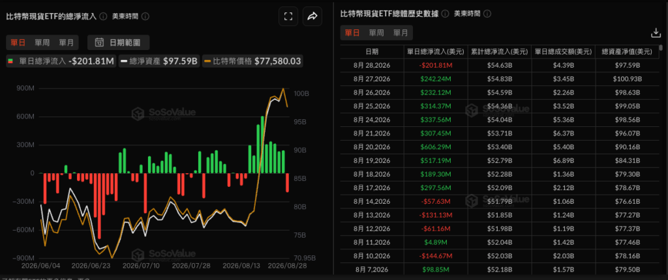Click the 8月 28,2026 date cell

pos(371,66)
